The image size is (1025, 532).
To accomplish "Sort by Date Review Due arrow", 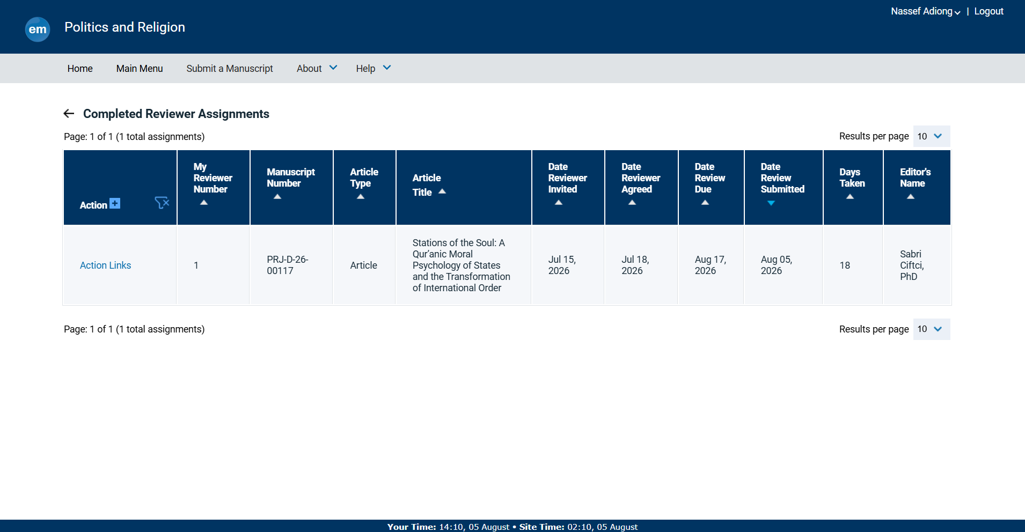I will pos(705,203).
